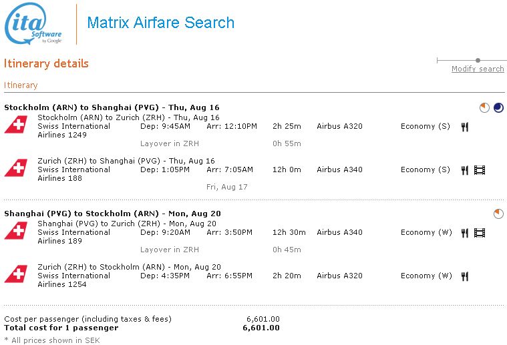Click Swiss airline logo for flight 1254
The image size is (507, 345).
(15, 275)
